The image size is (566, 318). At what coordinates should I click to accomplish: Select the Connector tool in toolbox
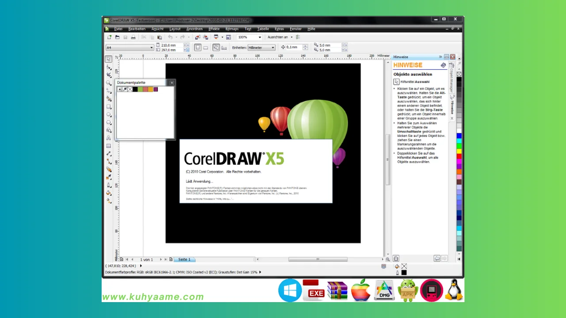(x=108, y=162)
